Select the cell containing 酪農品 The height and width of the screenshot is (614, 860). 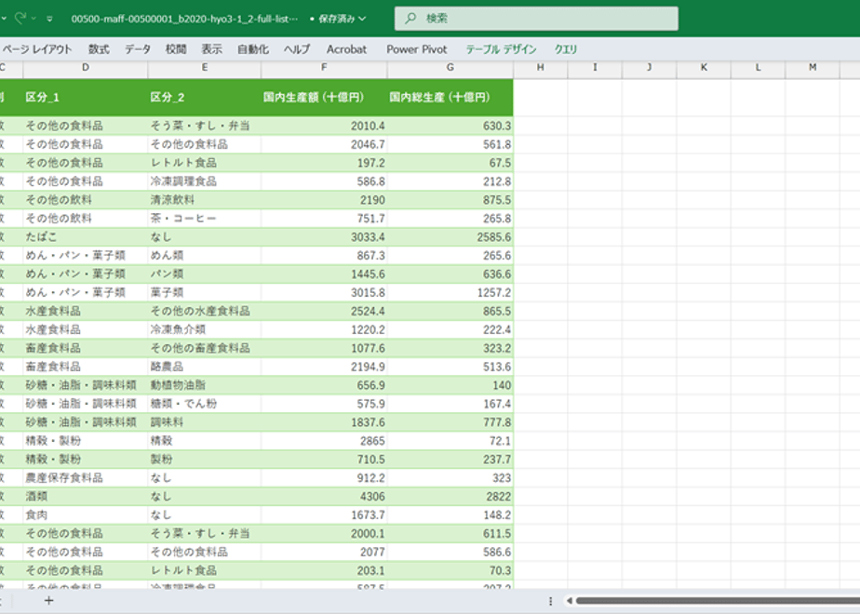pos(205,367)
